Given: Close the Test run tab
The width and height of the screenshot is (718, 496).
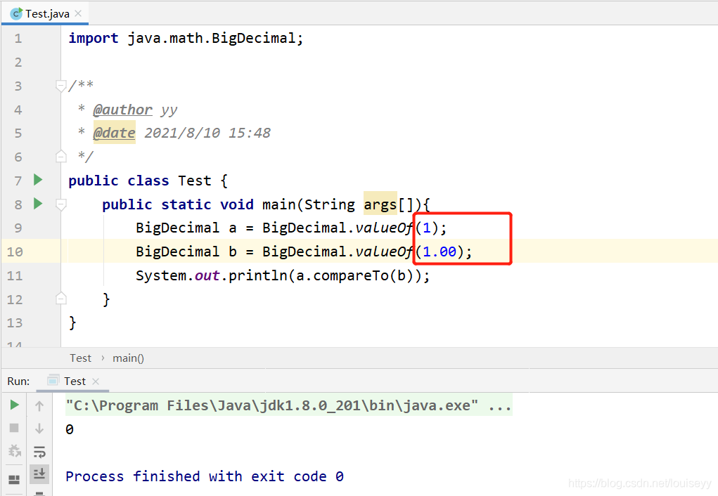Looking at the screenshot, I should tap(95, 381).
